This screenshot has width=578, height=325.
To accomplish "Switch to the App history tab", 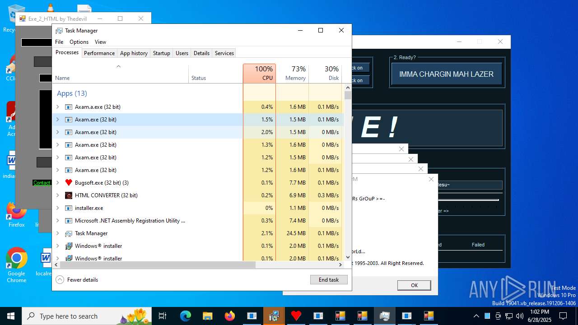I will (134, 53).
